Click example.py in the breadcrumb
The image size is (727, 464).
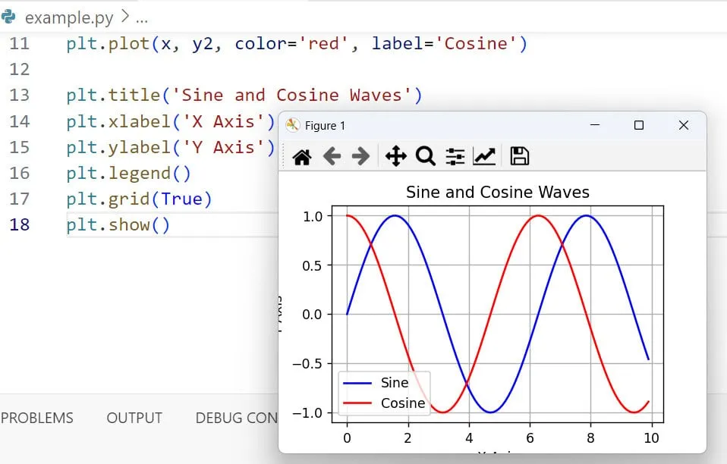[x=69, y=18]
